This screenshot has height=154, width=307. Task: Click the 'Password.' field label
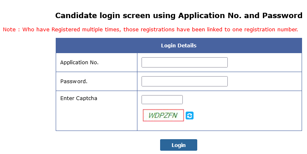[74, 81]
